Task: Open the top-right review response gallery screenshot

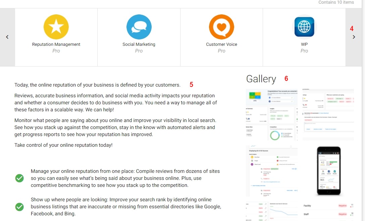Action: point(328,115)
